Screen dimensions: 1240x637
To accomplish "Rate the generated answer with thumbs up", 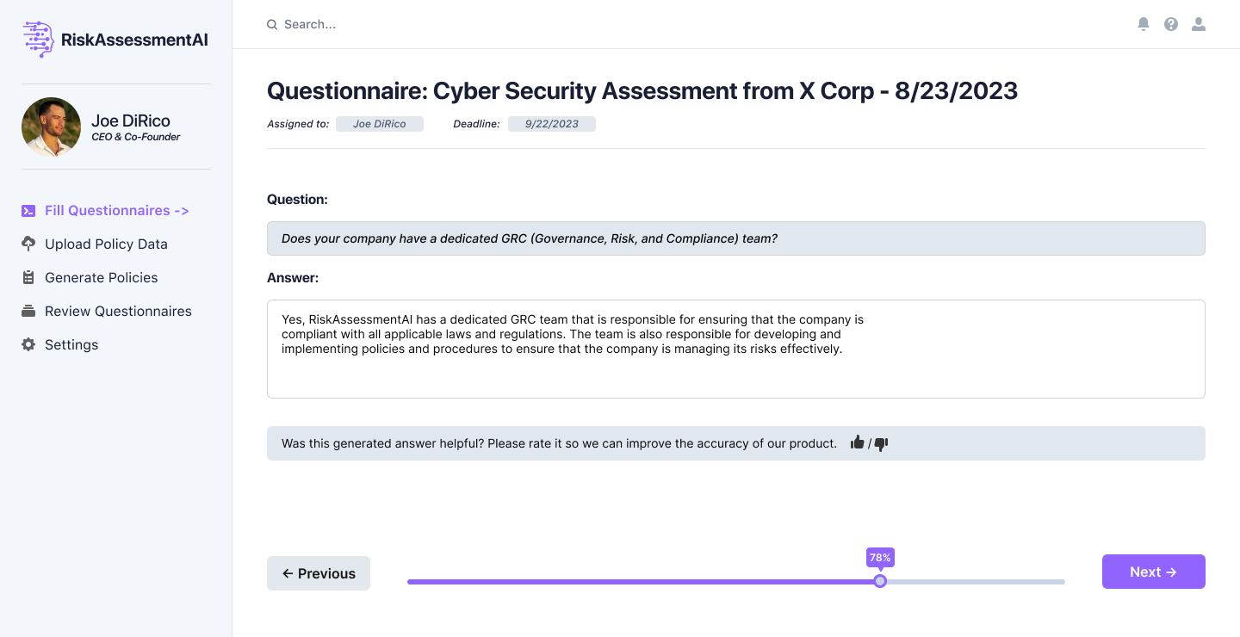I will click(x=857, y=442).
